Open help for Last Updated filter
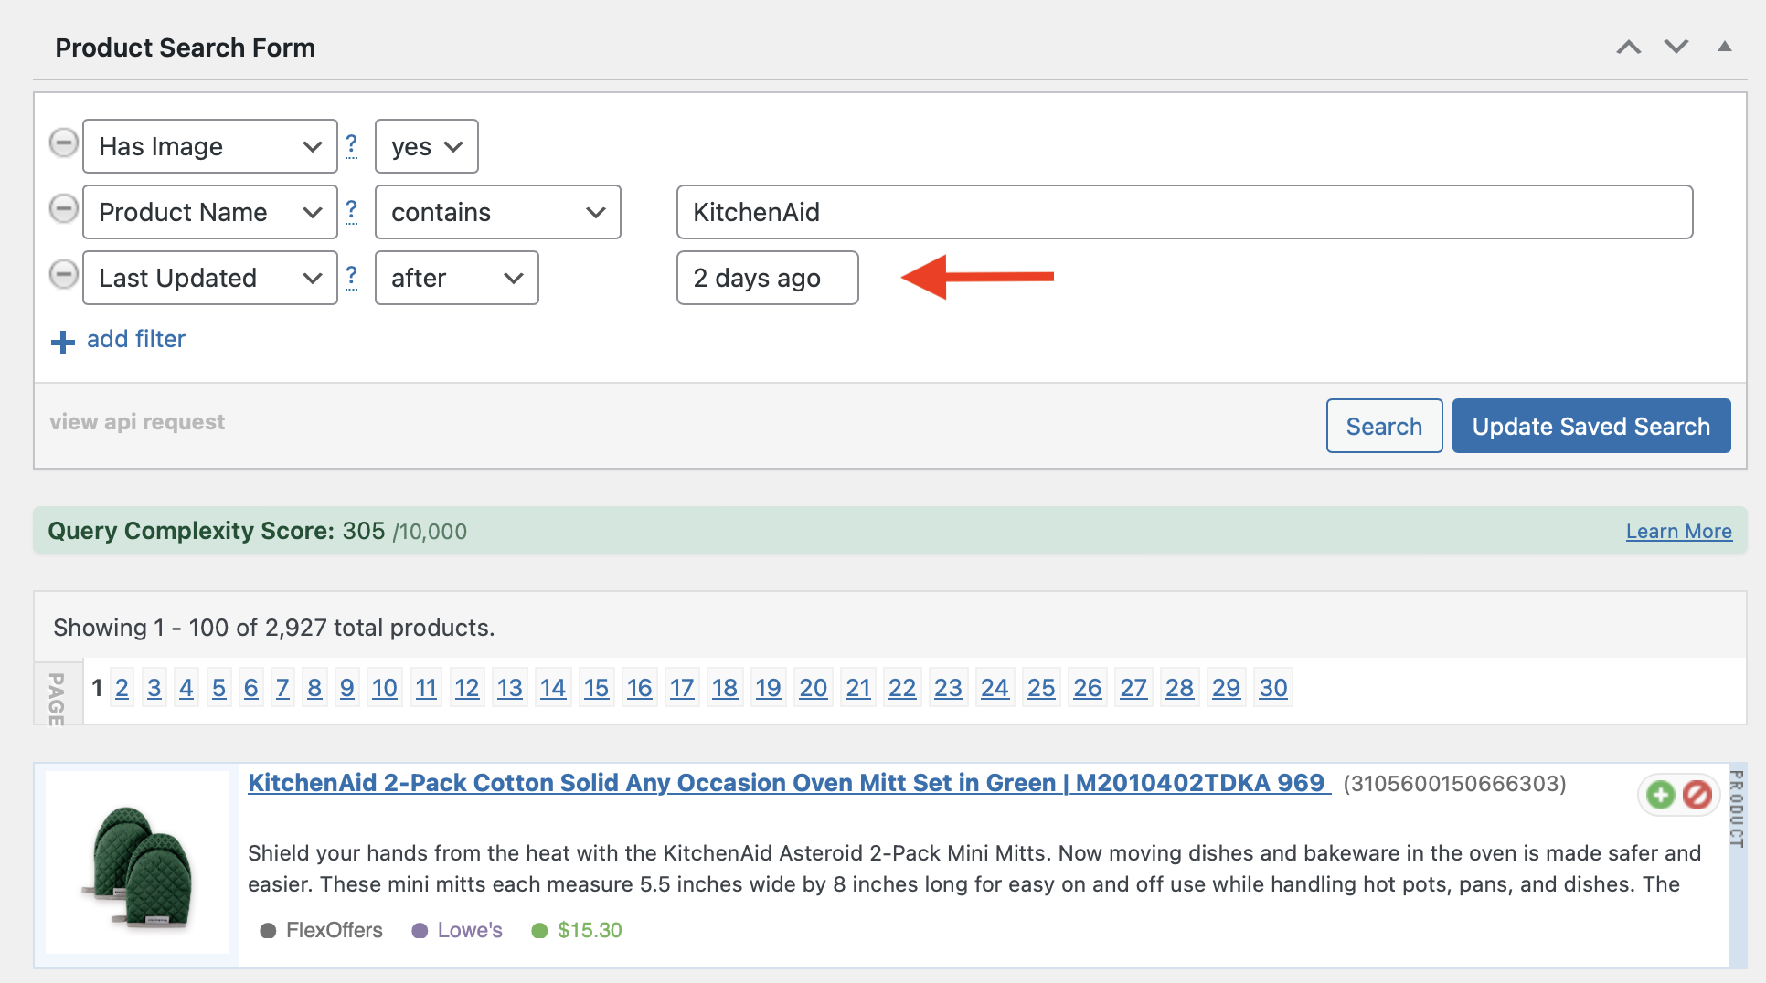1766x983 pixels. tap(351, 277)
